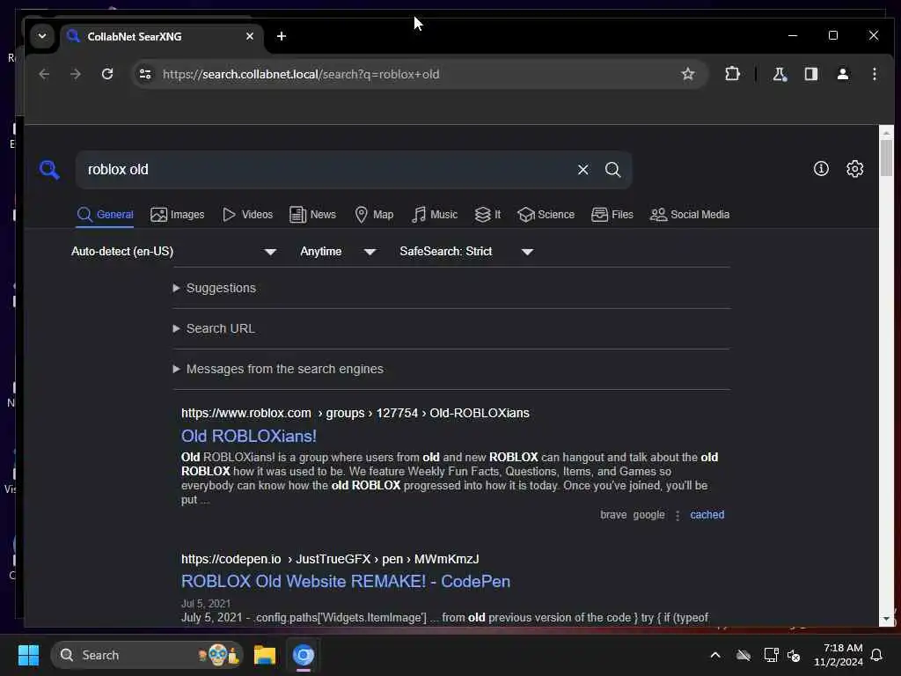
Task: Focus the roblox old search field
Action: click(327, 170)
